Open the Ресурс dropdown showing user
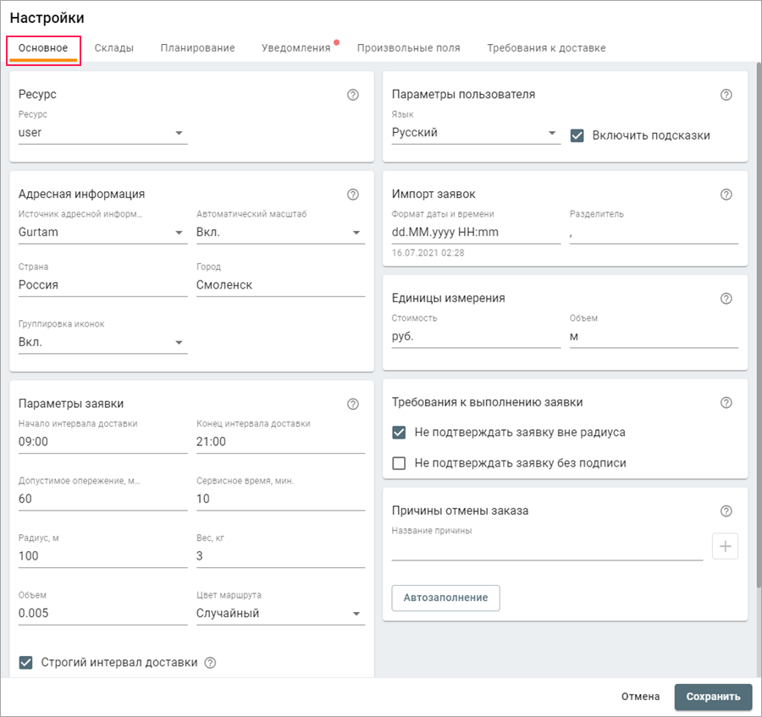This screenshot has height=717, width=762. click(102, 133)
